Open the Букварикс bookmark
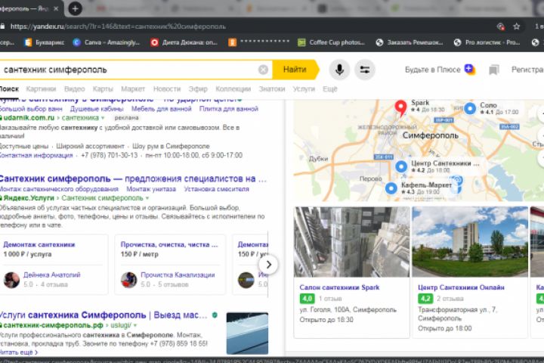The height and width of the screenshot is (363, 544). (x=45, y=42)
